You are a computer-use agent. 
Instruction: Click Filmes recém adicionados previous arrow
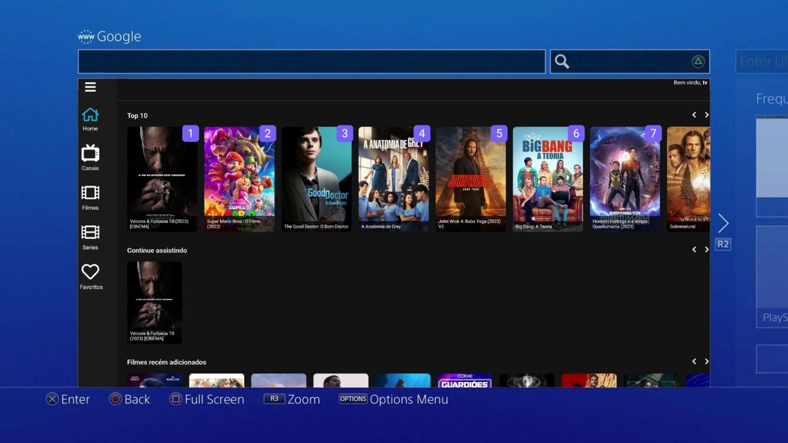pos(694,362)
